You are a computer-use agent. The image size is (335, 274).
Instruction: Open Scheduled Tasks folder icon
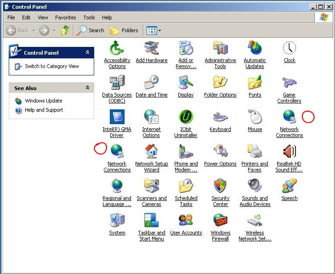[186, 186]
